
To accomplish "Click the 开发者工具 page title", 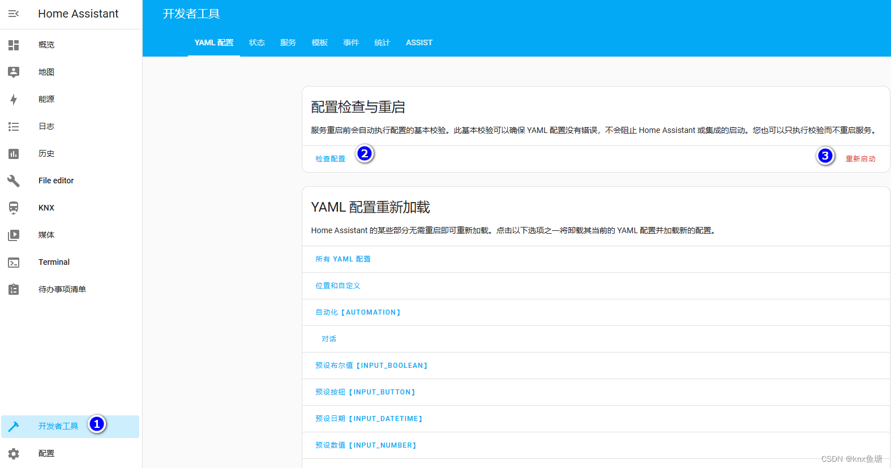I will [191, 14].
